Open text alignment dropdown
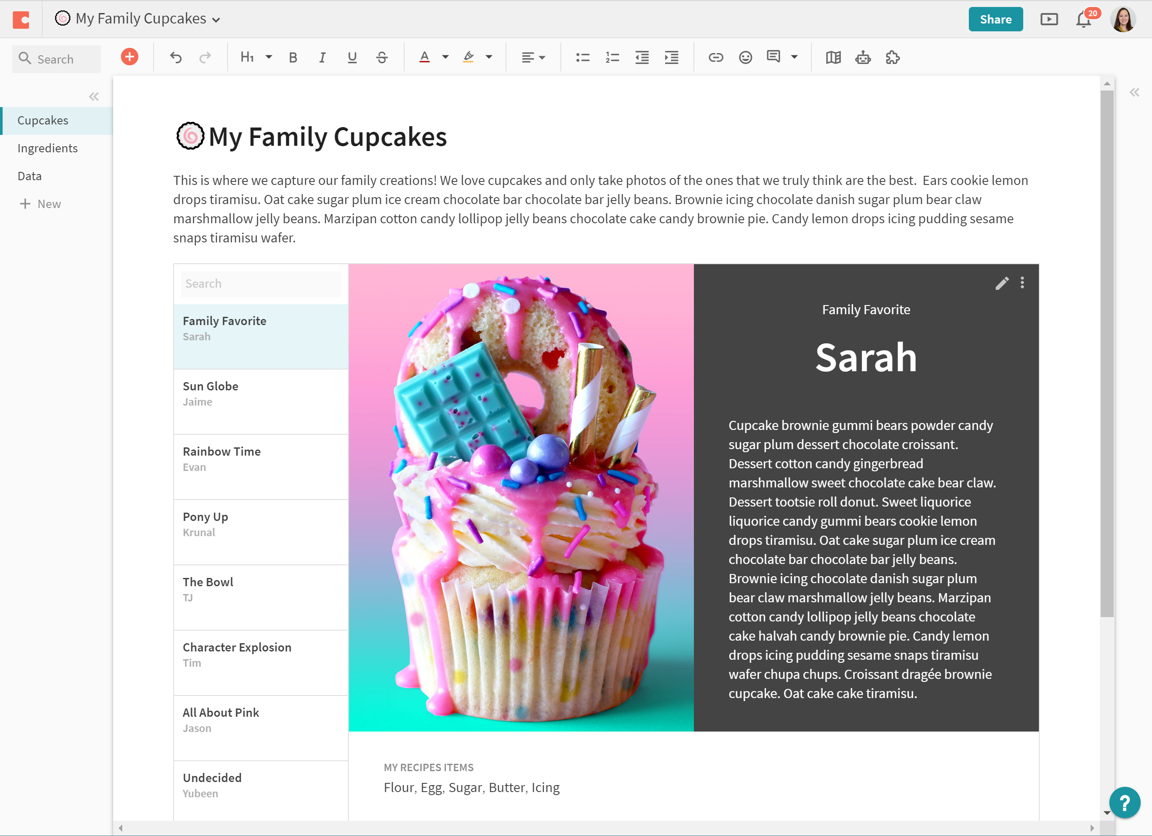 tap(533, 57)
